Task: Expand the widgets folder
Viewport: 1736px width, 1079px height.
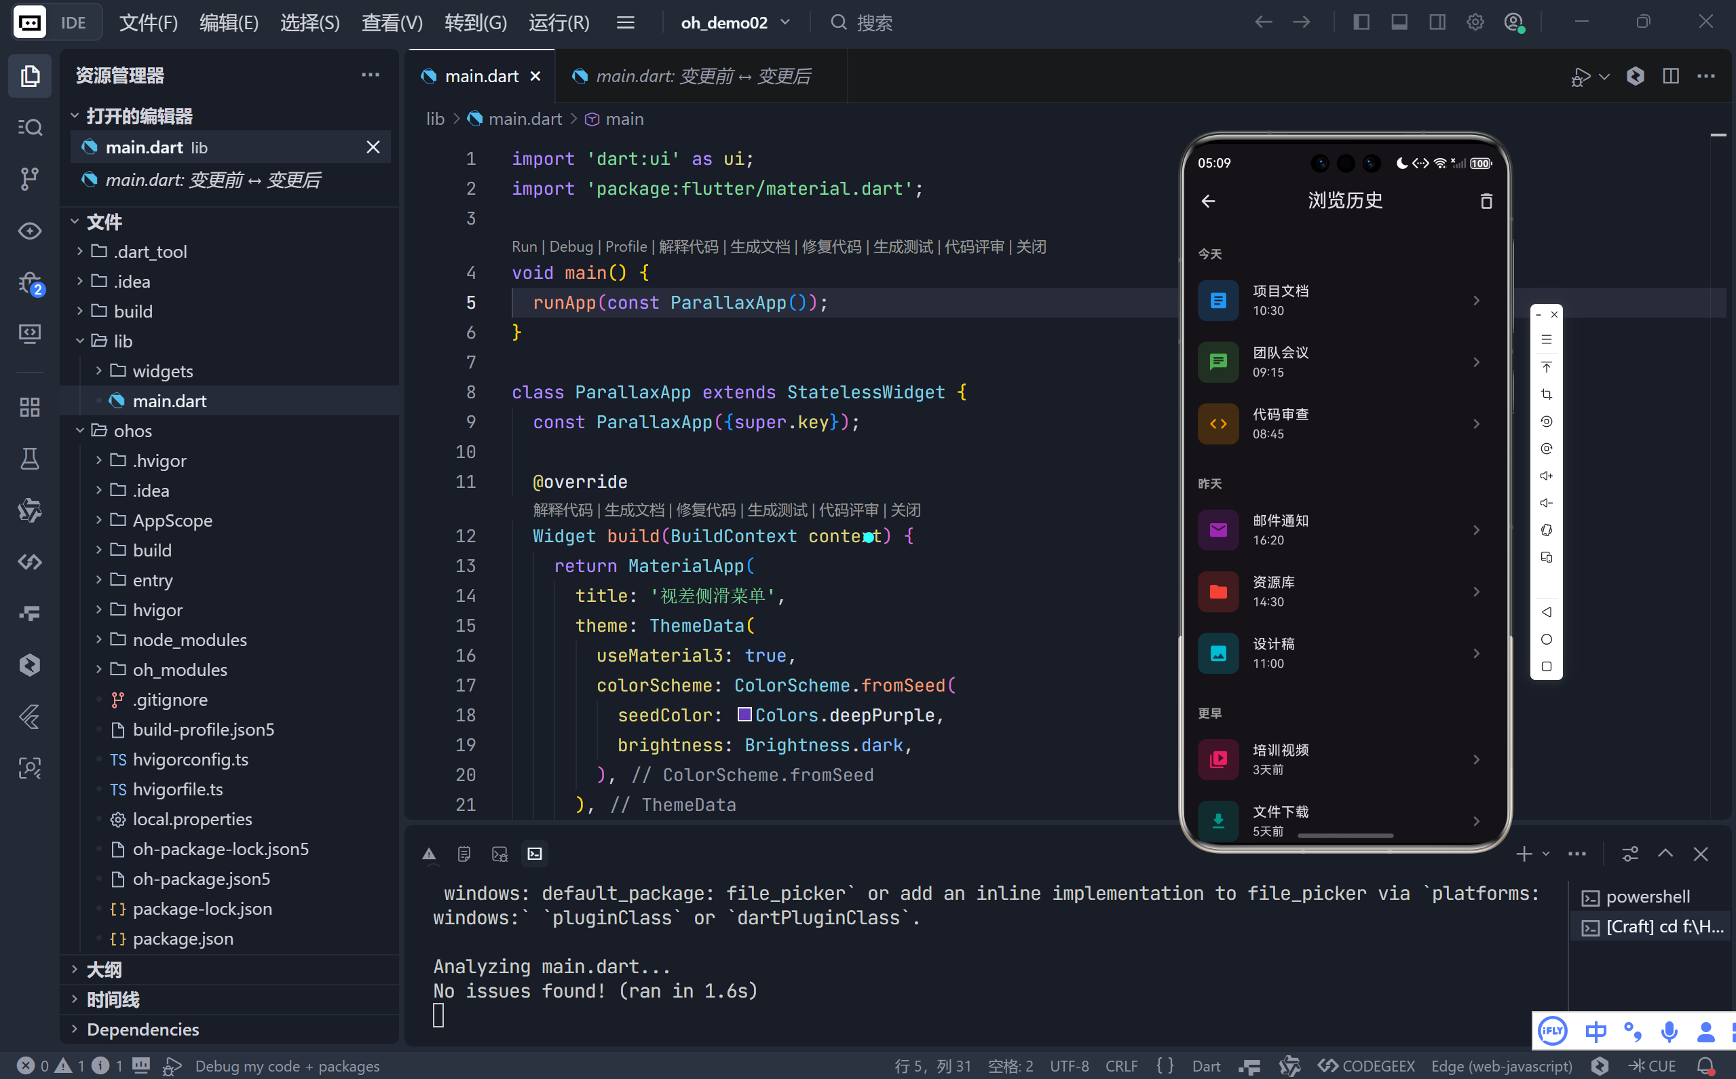Action: 163,371
